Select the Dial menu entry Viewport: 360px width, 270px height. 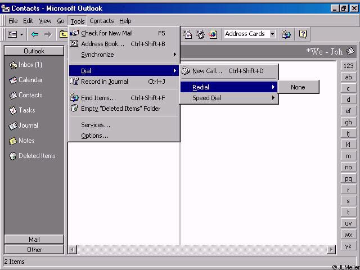(124, 71)
